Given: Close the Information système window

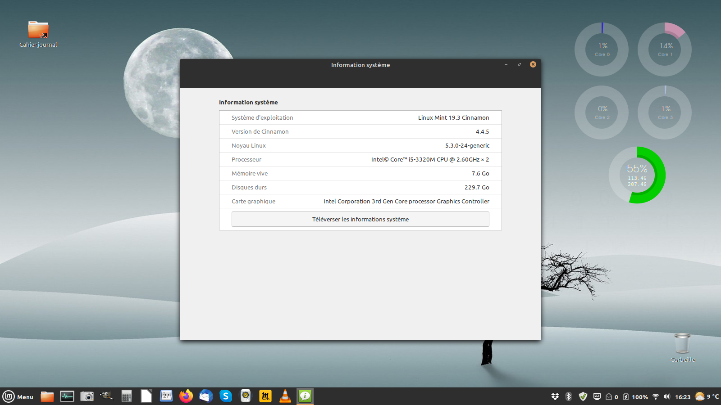Looking at the screenshot, I should pyautogui.click(x=533, y=64).
